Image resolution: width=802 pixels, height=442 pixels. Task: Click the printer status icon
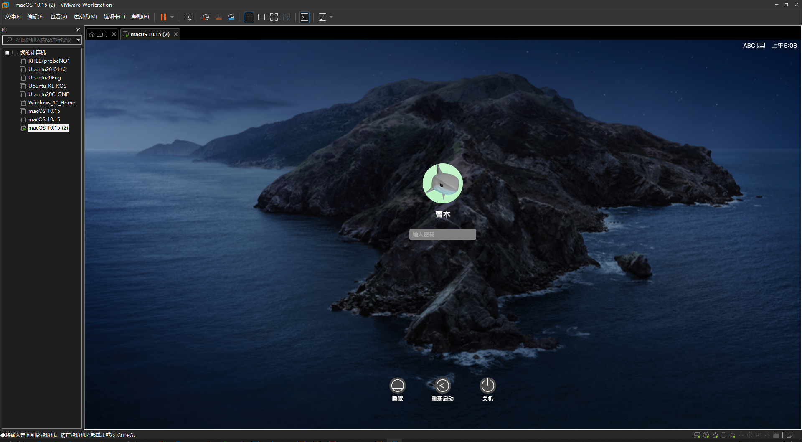(723, 435)
